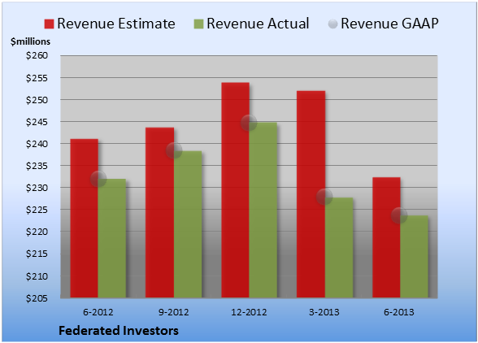Click the $255 axis value
This screenshot has width=478, height=343.
click(37, 78)
